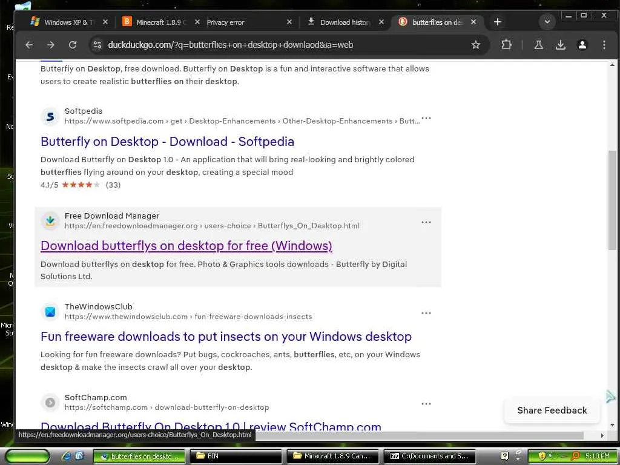This screenshot has height=465, width=620.
Task: Click the softchamp.com URL breadcrumb
Action: (x=167, y=407)
